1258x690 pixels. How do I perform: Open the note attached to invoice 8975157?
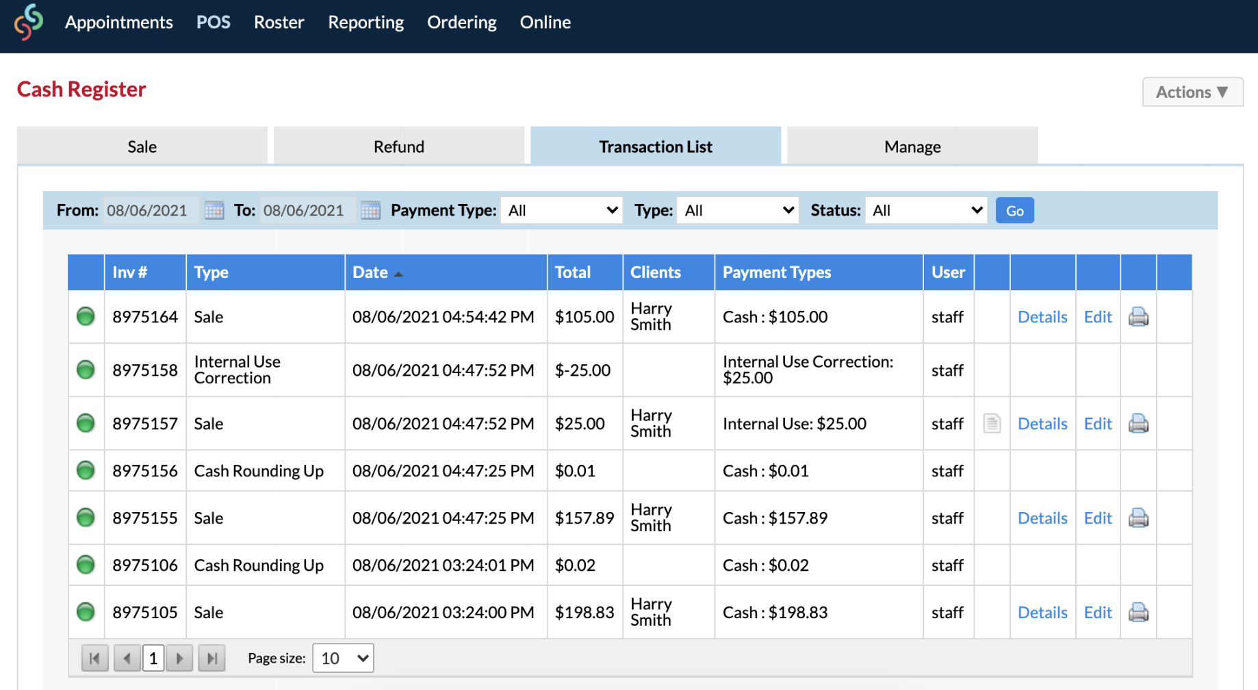tap(992, 423)
